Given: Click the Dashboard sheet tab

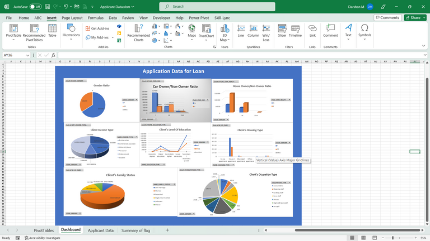Looking at the screenshot, I should tap(71, 230).
